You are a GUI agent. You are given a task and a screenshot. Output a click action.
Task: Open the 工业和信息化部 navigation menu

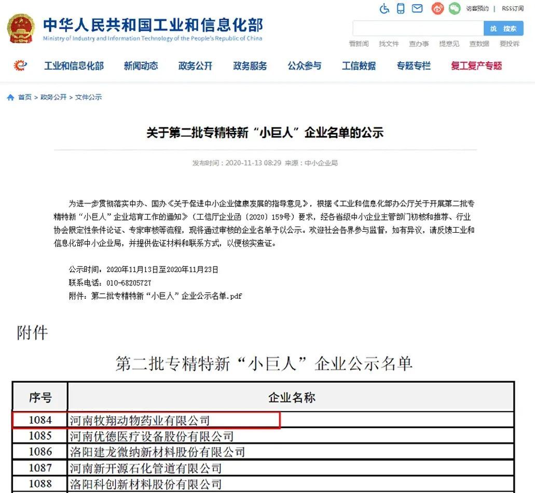click(74, 65)
